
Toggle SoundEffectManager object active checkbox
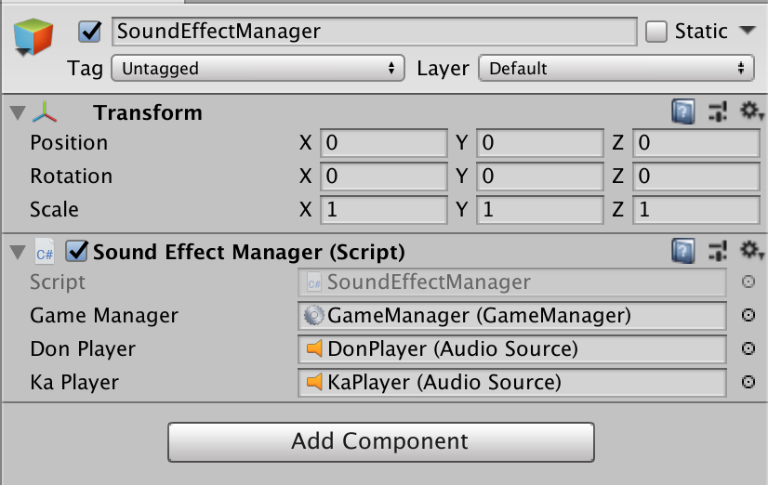coord(89,32)
